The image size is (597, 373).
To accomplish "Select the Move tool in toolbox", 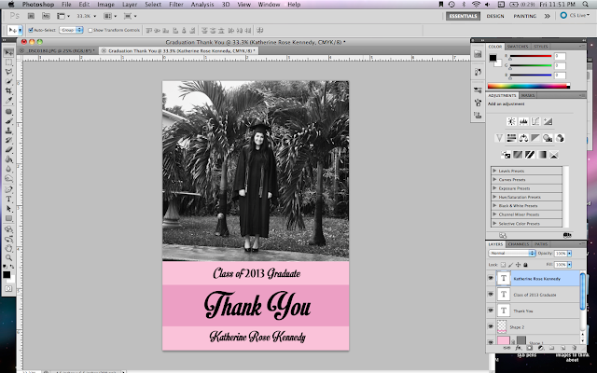I will (x=8, y=52).
